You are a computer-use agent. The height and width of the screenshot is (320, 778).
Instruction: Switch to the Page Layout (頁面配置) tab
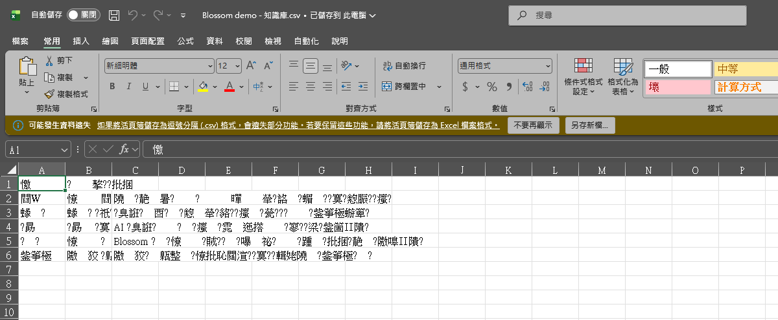coord(148,41)
